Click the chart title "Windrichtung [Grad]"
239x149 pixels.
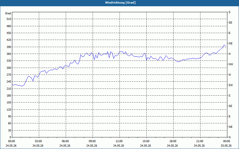pyautogui.click(x=120, y=3)
